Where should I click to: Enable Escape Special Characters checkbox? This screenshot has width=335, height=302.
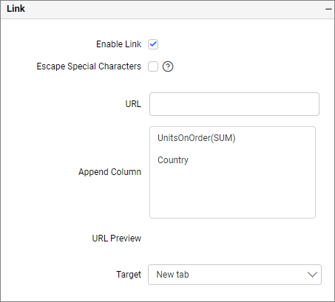click(x=153, y=66)
